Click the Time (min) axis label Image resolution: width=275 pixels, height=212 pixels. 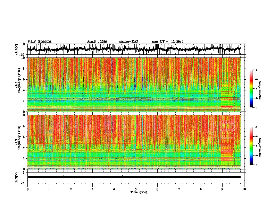click(x=139, y=192)
